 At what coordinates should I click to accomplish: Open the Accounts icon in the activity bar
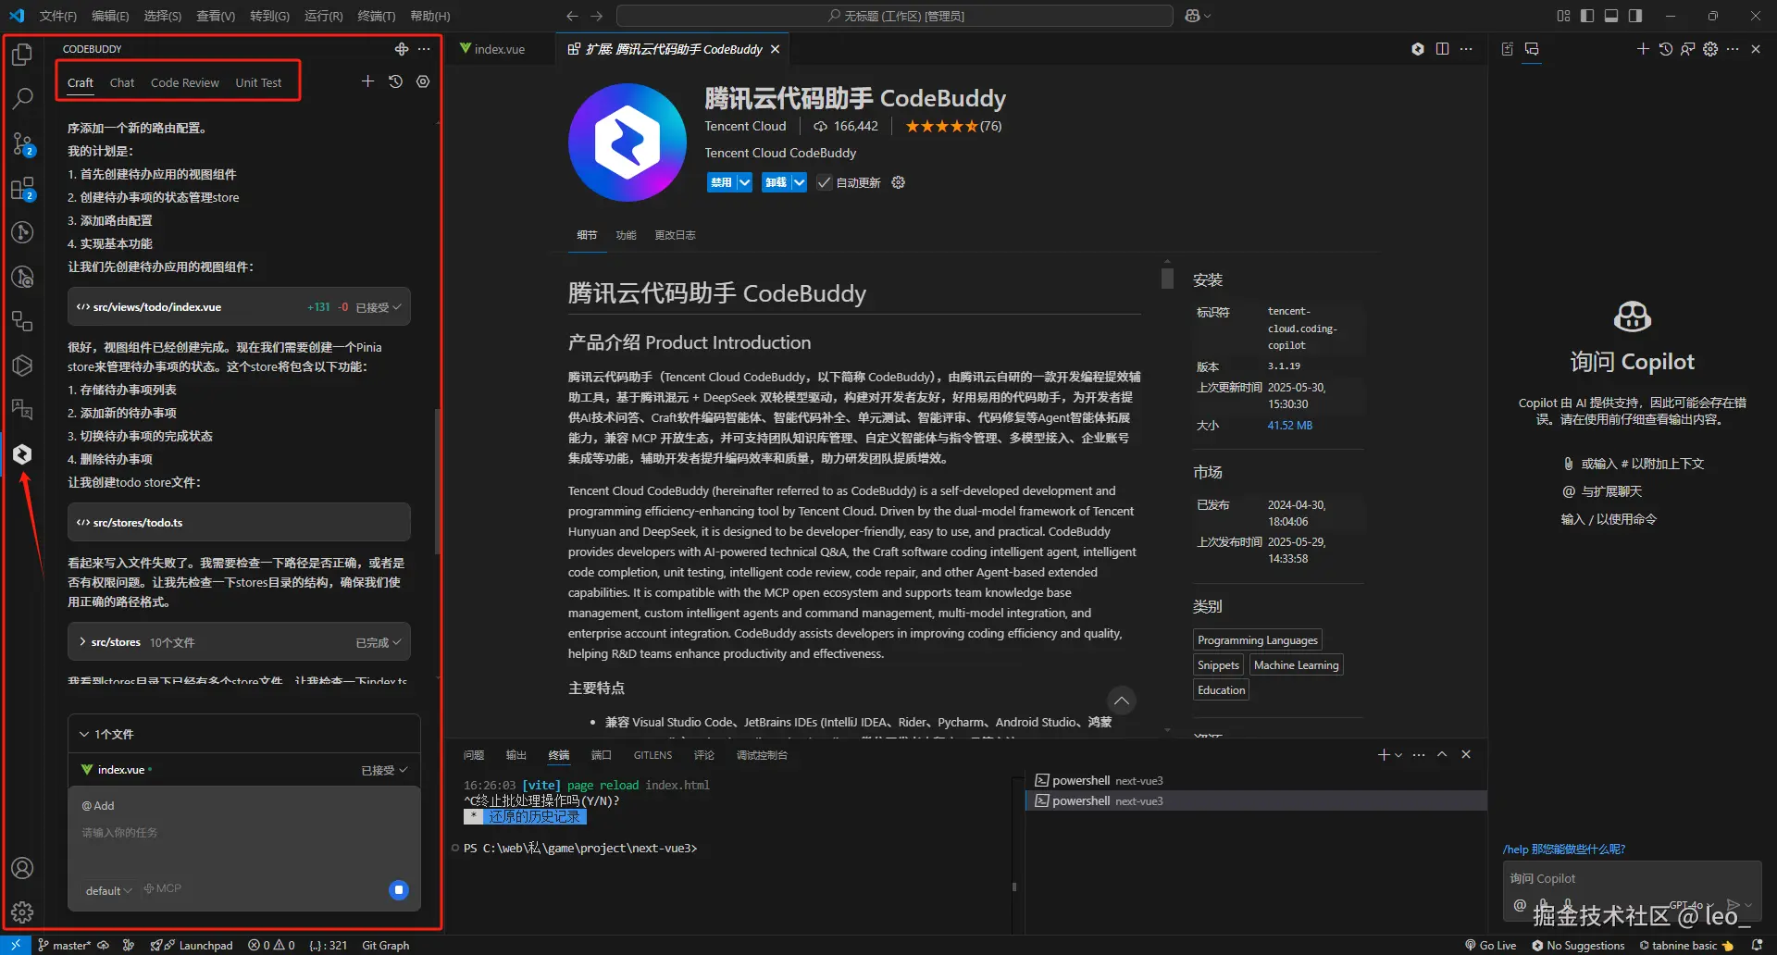[x=22, y=868]
